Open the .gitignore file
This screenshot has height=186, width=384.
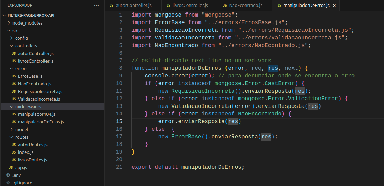pos(22,183)
